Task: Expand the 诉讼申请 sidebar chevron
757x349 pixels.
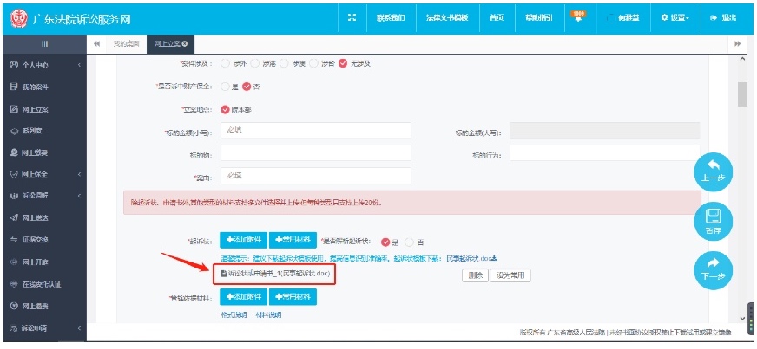Action: [79, 328]
